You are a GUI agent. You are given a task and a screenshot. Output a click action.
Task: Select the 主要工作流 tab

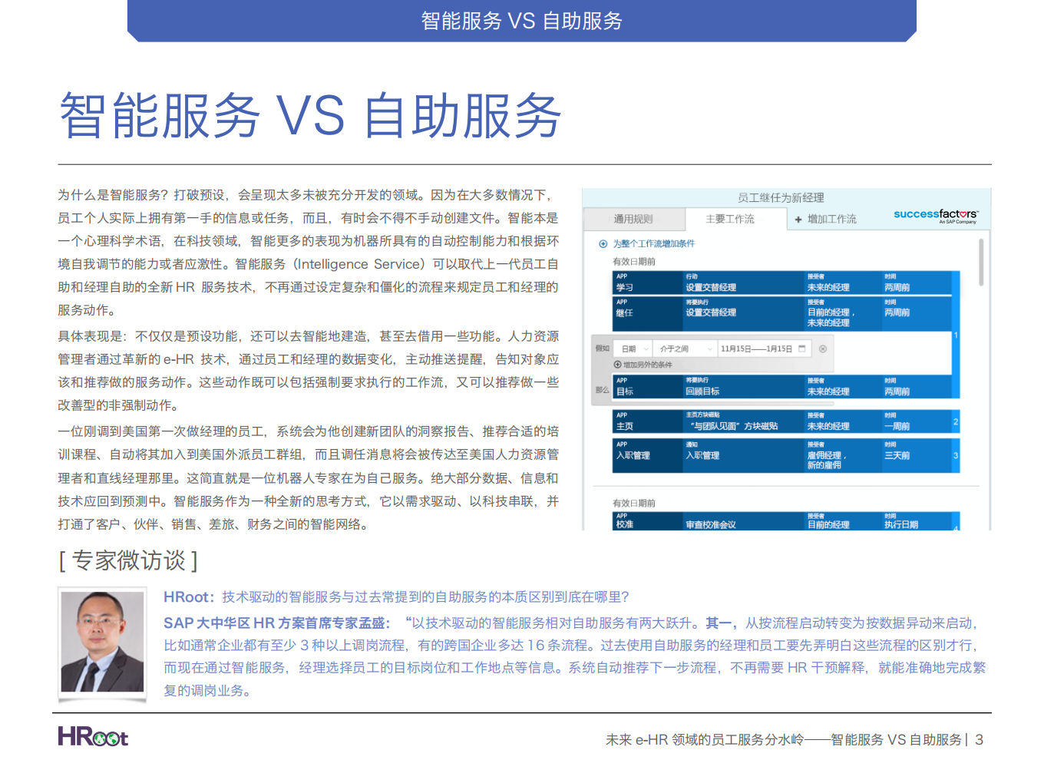tap(729, 216)
